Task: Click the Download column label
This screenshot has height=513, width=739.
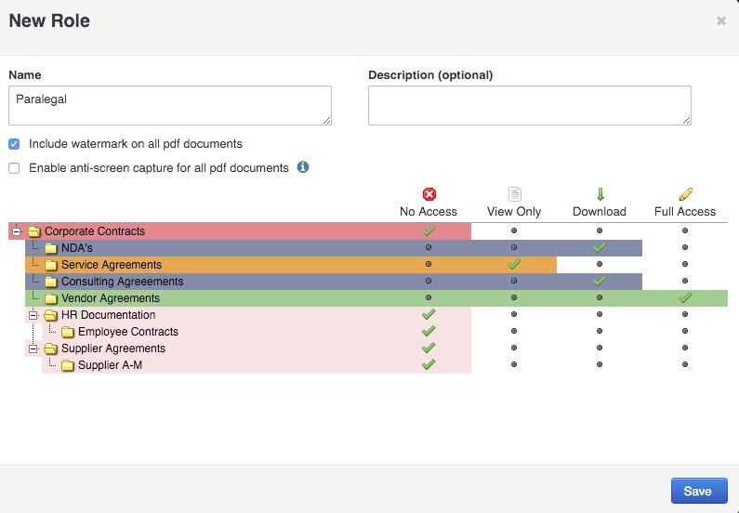Action: pyautogui.click(x=600, y=212)
